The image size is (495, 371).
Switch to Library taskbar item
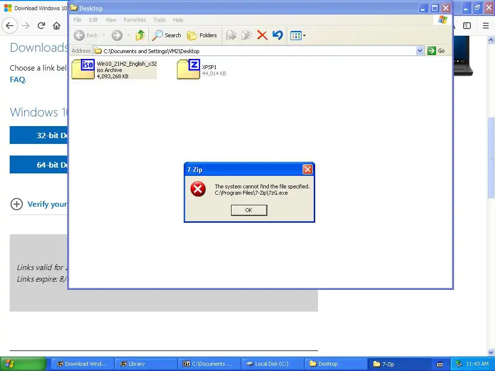click(145, 364)
